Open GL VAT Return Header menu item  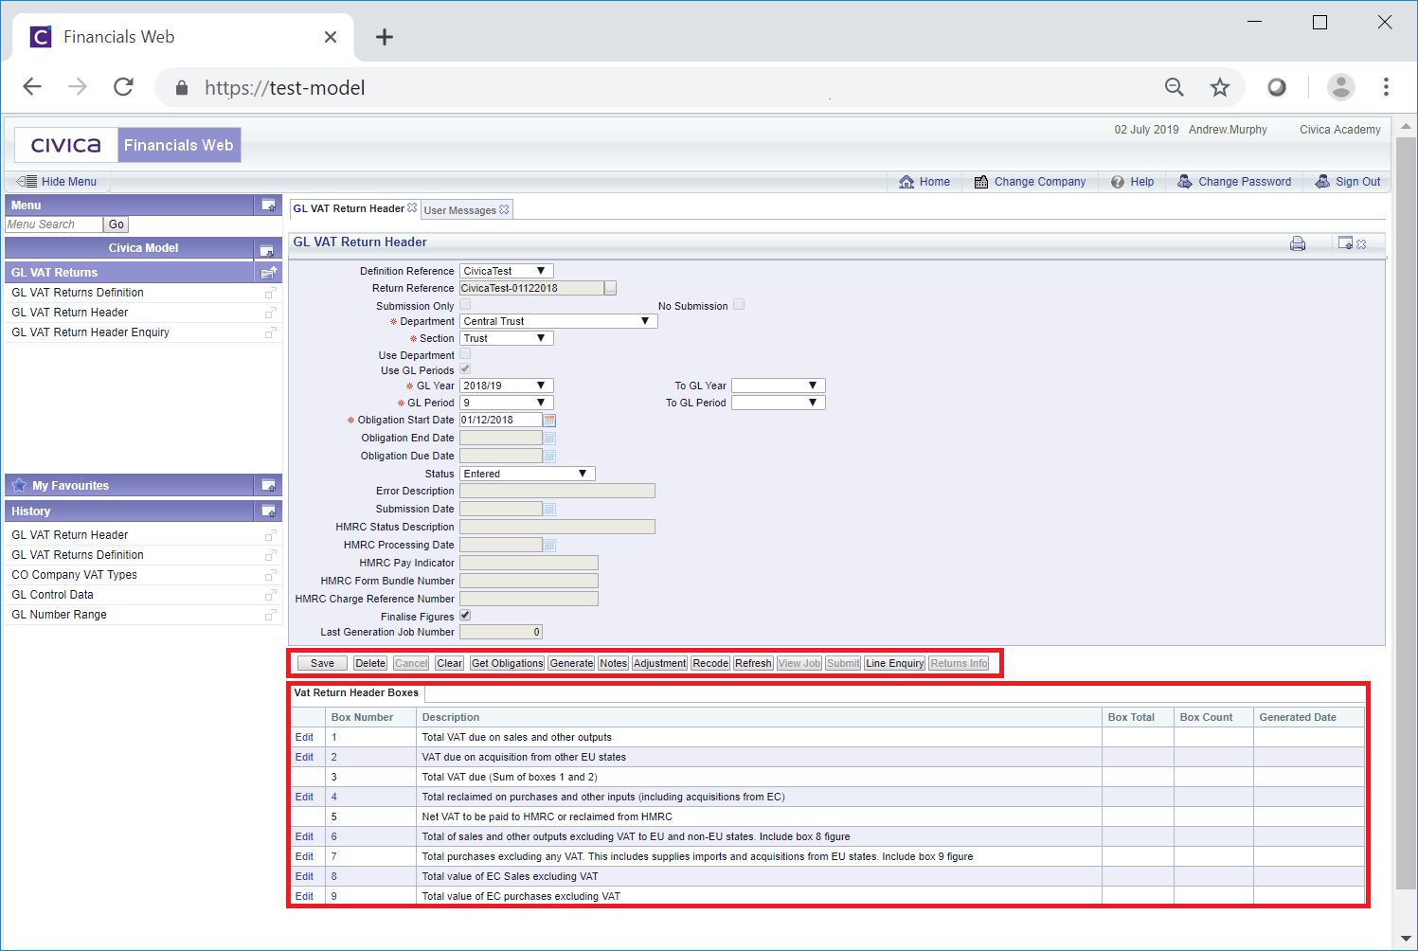69,313
